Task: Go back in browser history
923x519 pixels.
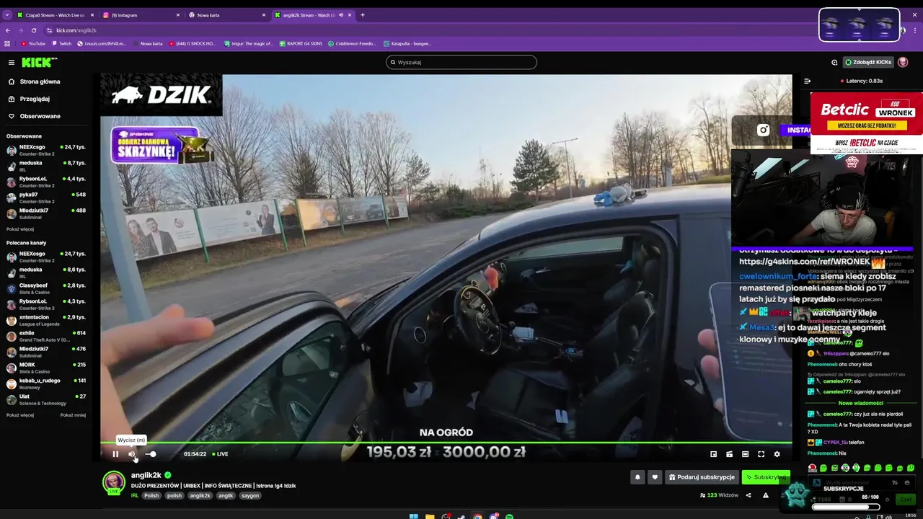Action: 7,30
